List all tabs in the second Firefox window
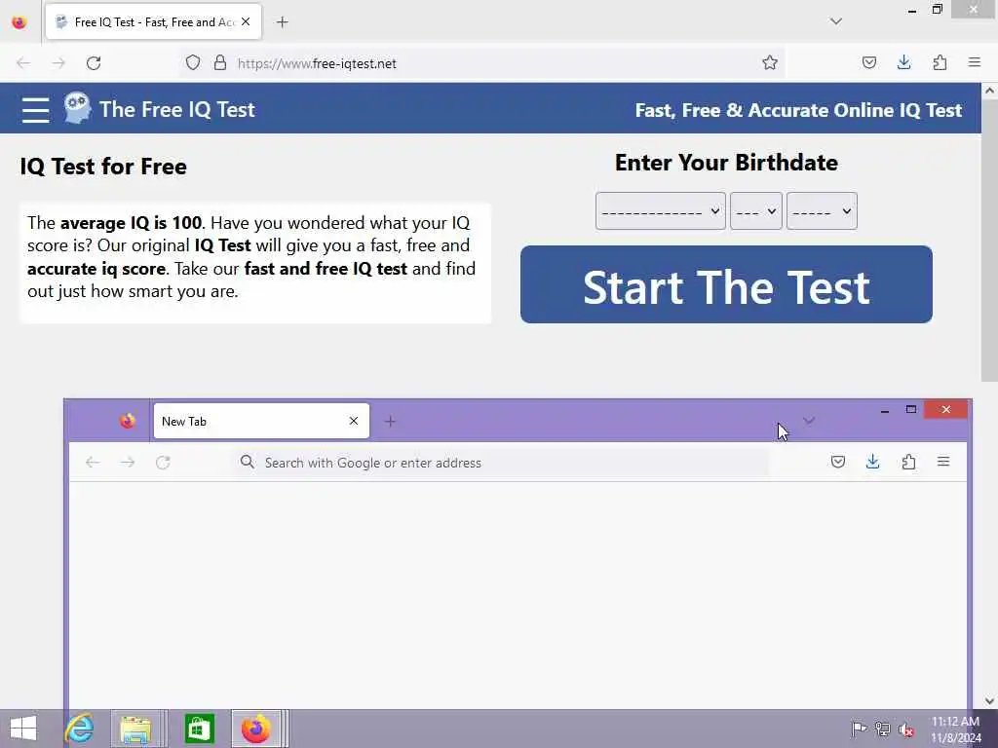 click(809, 421)
